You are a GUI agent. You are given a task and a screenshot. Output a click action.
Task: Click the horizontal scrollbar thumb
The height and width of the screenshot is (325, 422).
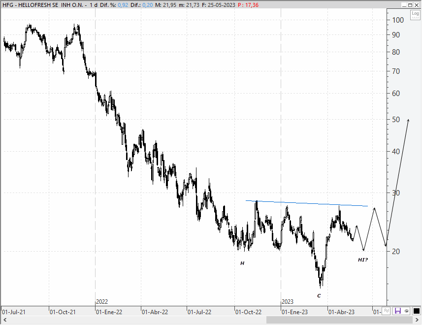click(339, 320)
